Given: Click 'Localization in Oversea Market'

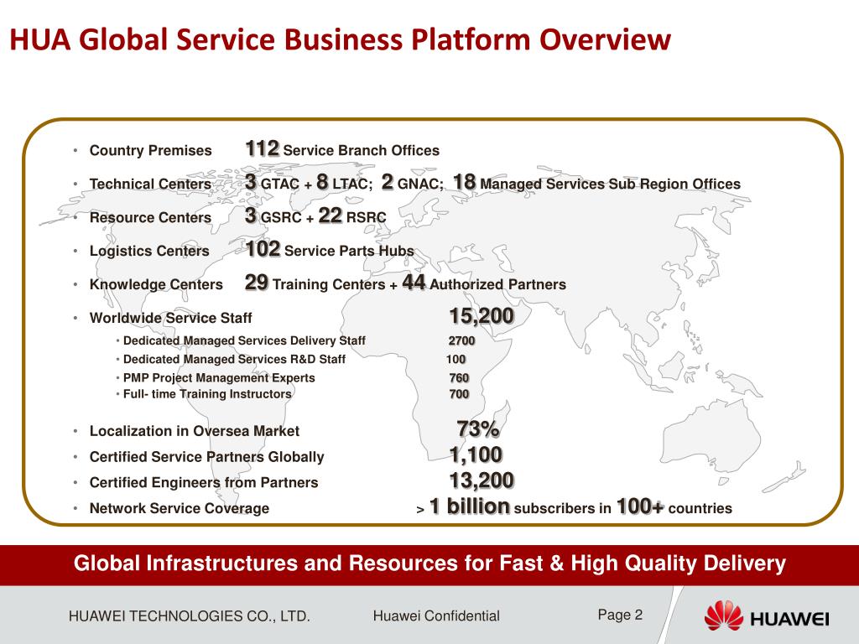Looking at the screenshot, I should (x=195, y=432).
